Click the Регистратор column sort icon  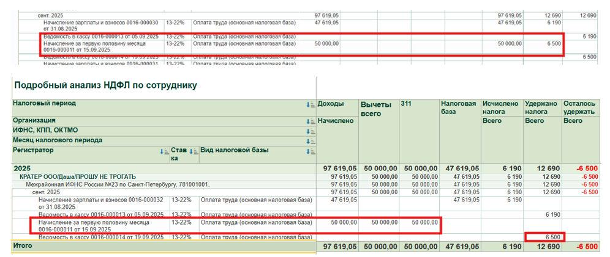[x=164, y=151]
